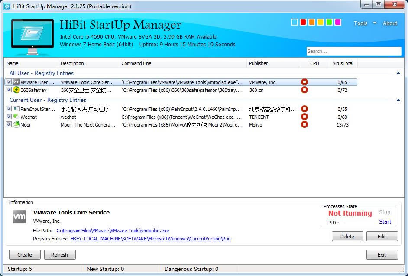This screenshot has height=276, width=408.
Task: Open the Tools menu
Action: point(361,23)
